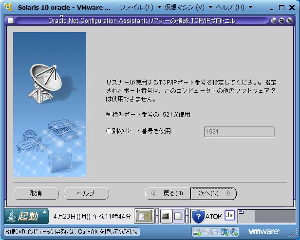Open the ファイル (F) menu
Screen dimensions: 300x240
(x=136, y=7)
